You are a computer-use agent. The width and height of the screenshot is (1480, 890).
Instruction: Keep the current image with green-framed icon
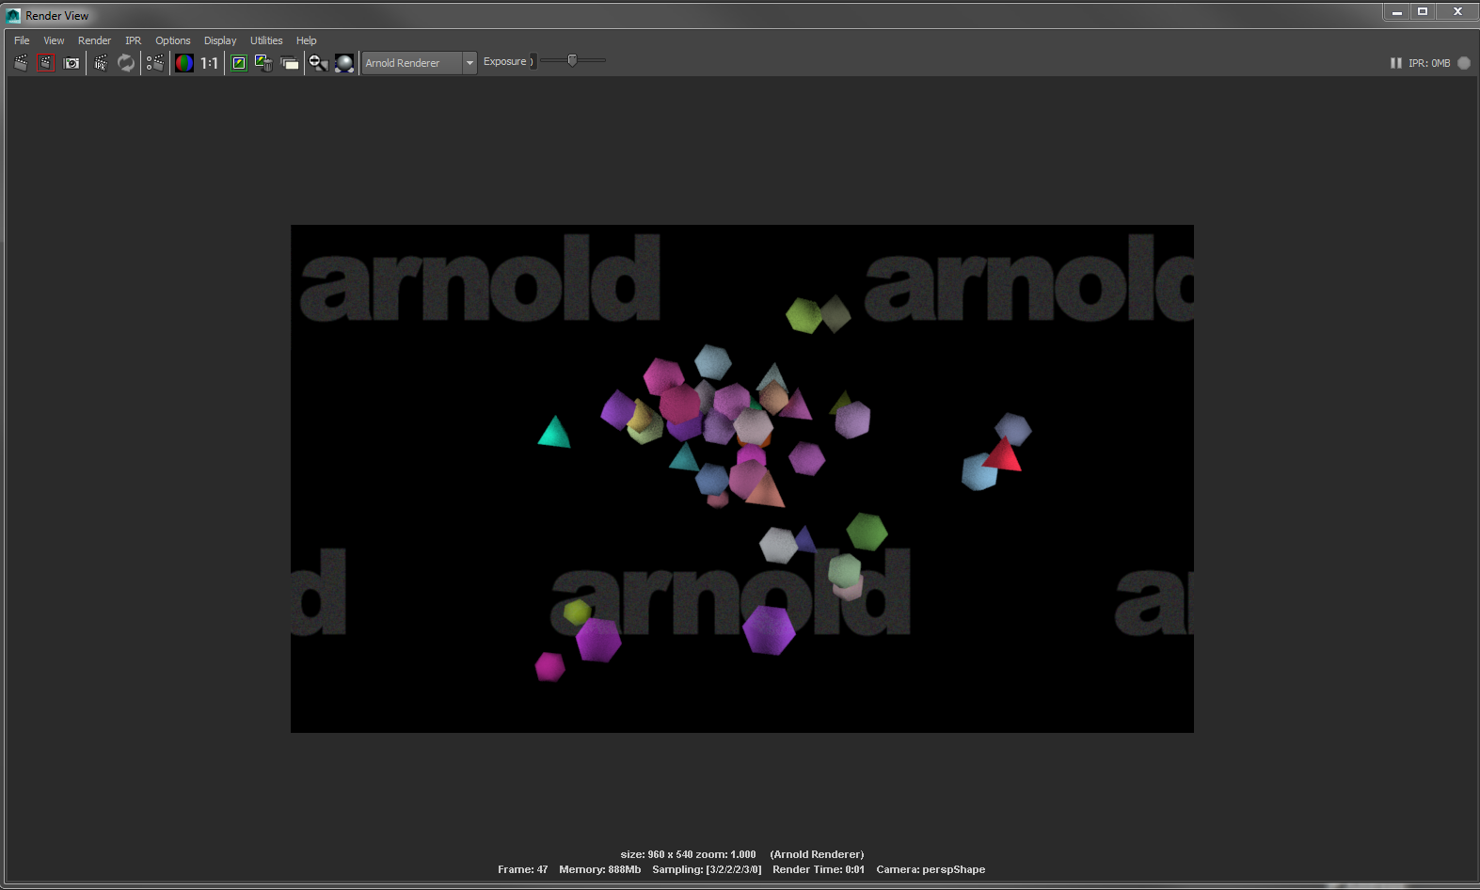click(x=239, y=63)
